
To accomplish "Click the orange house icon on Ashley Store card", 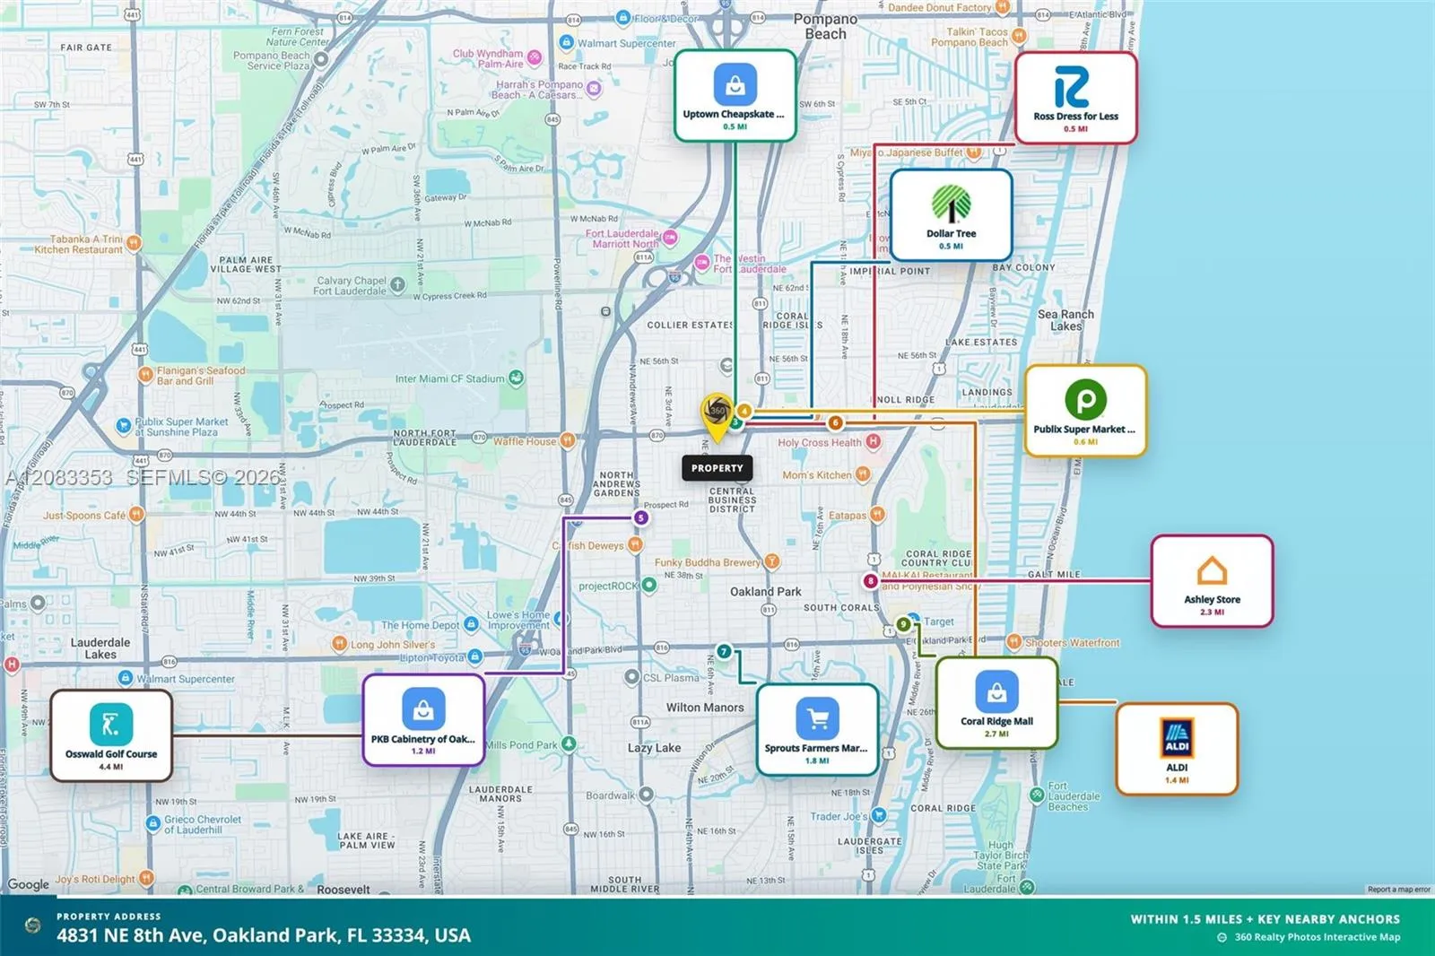I will pyautogui.click(x=1212, y=570).
